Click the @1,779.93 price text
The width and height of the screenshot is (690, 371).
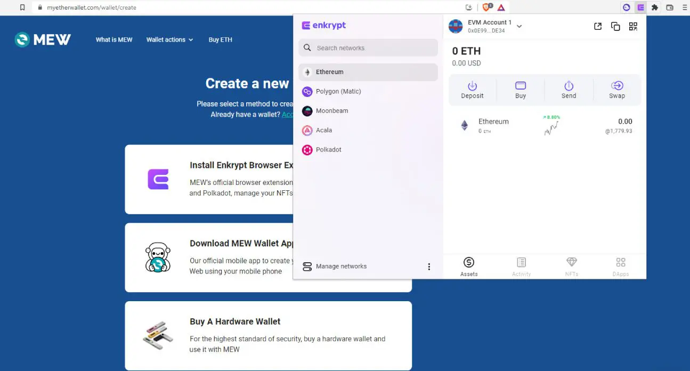(619, 131)
